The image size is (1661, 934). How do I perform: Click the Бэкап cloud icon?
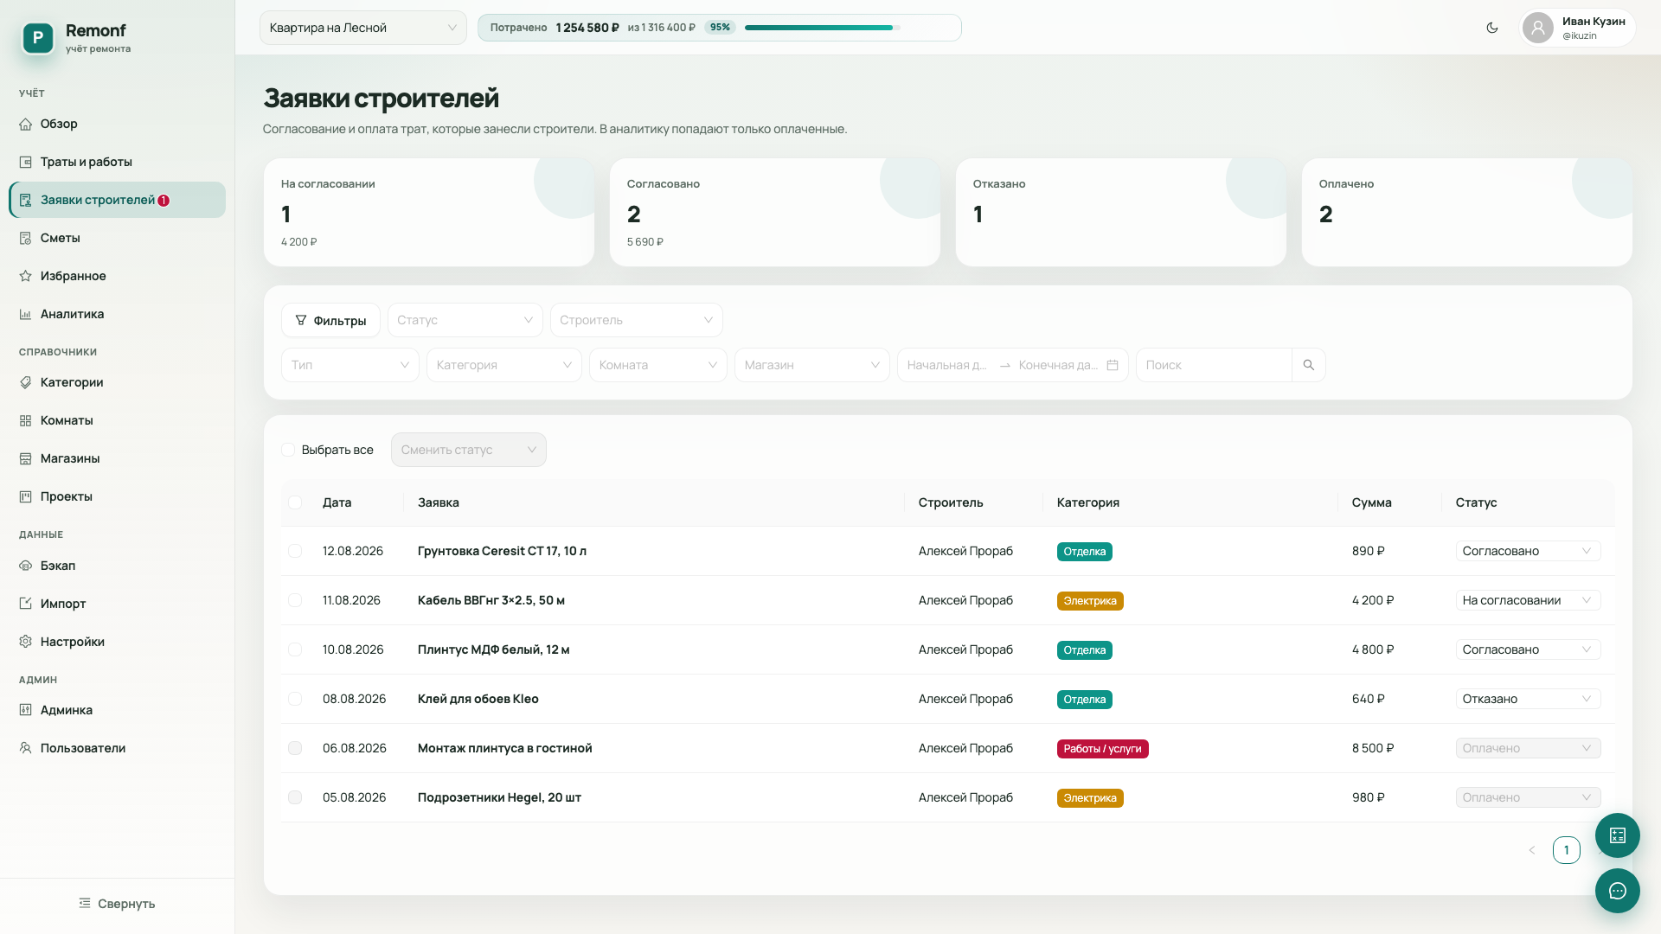[x=26, y=566]
